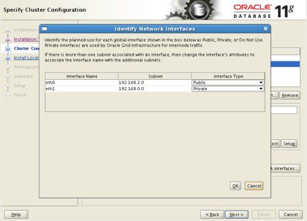This screenshot has width=307, height=221.
Task: Cancel the installer wizard
Action: coord(290,214)
